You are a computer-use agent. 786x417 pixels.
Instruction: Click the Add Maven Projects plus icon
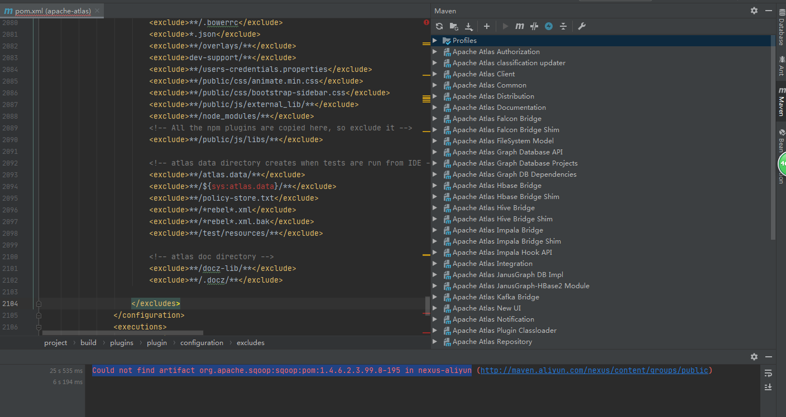coord(487,26)
